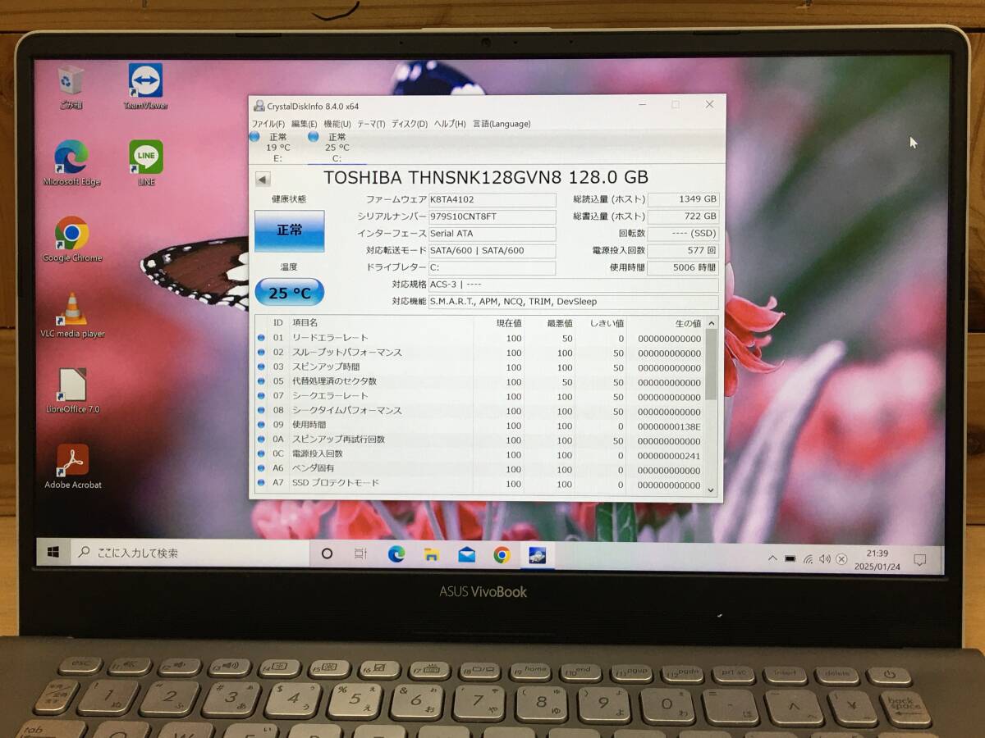Open Cortana circle on taskbar
Viewport: 985px width, 738px height.
point(327,554)
